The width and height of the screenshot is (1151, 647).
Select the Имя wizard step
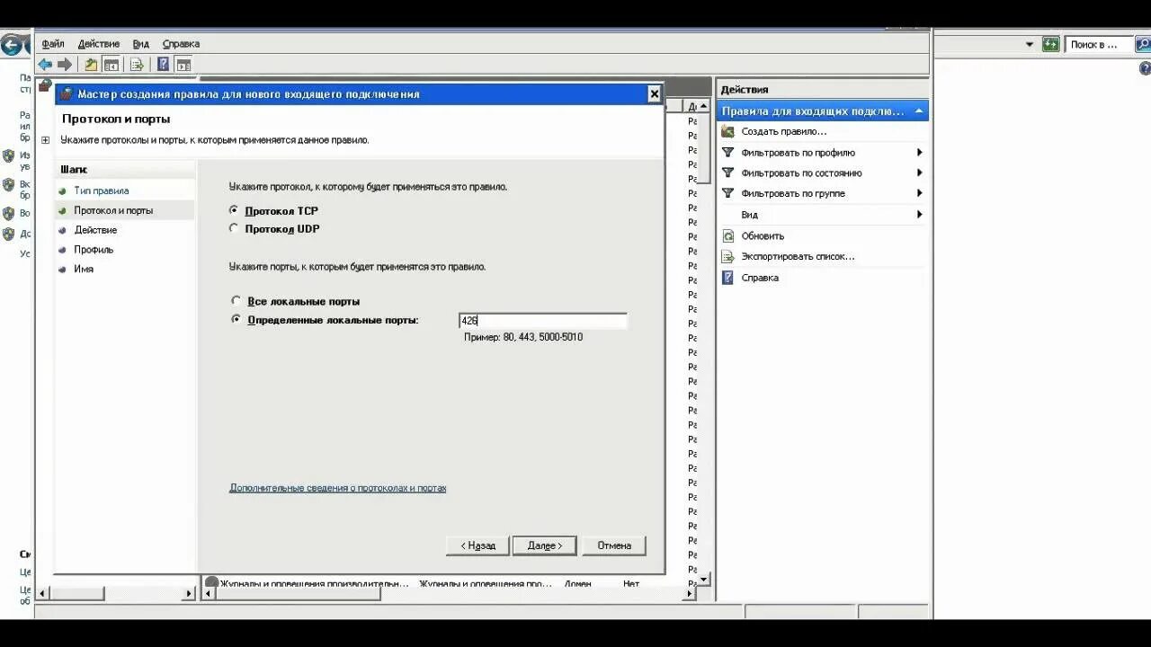tap(84, 270)
